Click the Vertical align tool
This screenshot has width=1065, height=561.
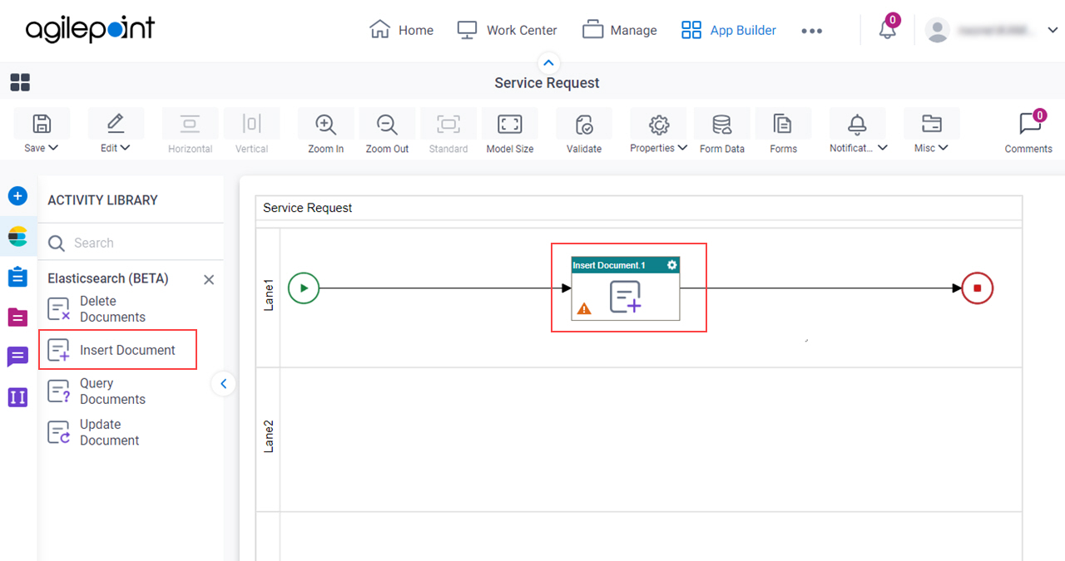[x=251, y=131]
